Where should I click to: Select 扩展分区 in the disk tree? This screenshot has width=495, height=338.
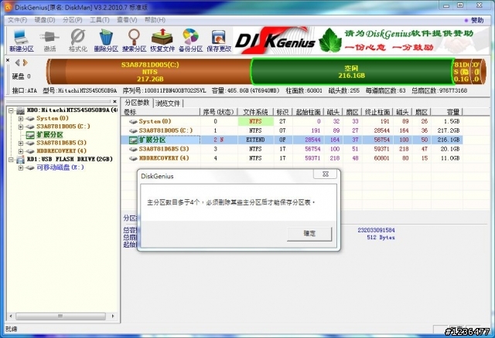[49, 135]
